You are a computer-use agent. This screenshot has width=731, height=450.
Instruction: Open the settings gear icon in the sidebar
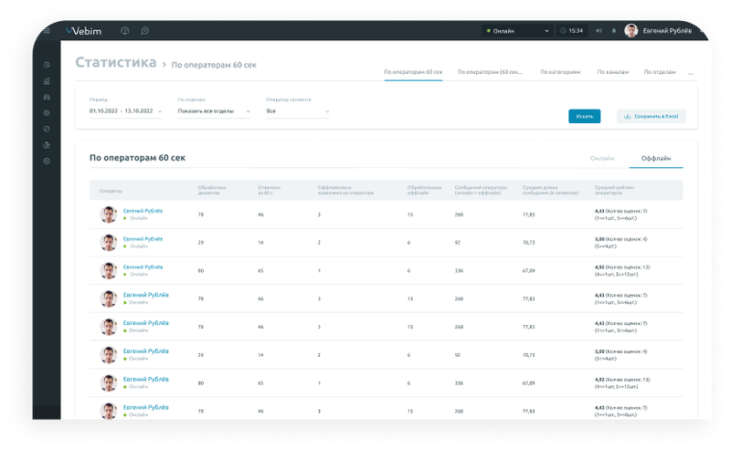pos(47,162)
